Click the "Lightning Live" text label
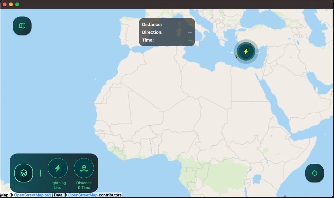The image size is (334, 198). pyautogui.click(x=57, y=185)
